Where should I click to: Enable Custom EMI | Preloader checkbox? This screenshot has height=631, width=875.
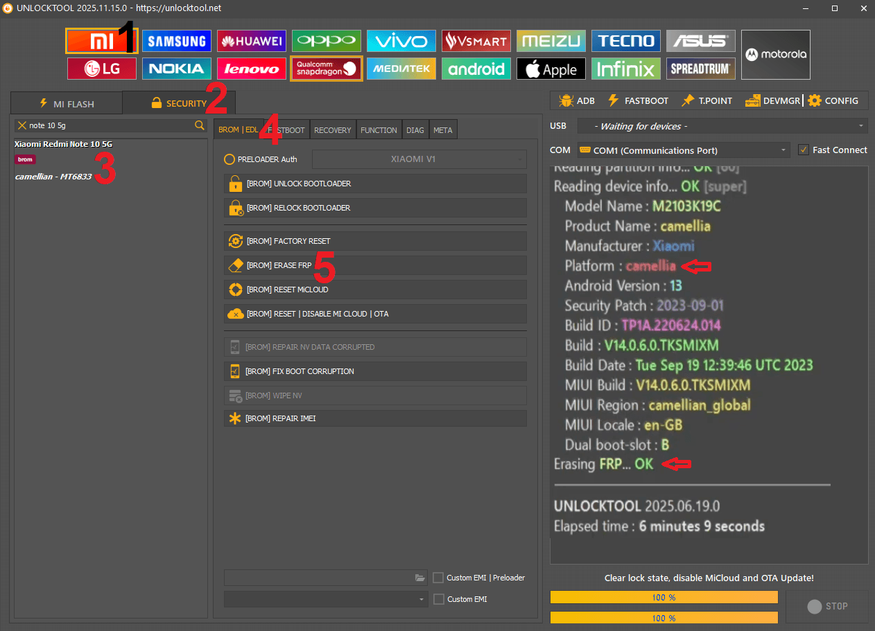[x=438, y=578]
